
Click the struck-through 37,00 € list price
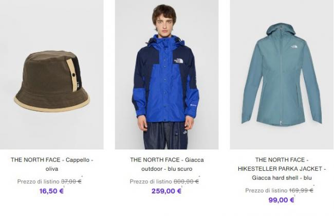(71, 181)
